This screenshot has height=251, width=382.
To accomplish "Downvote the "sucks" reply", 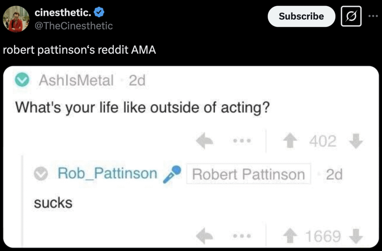I will click(x=357, y=236).
